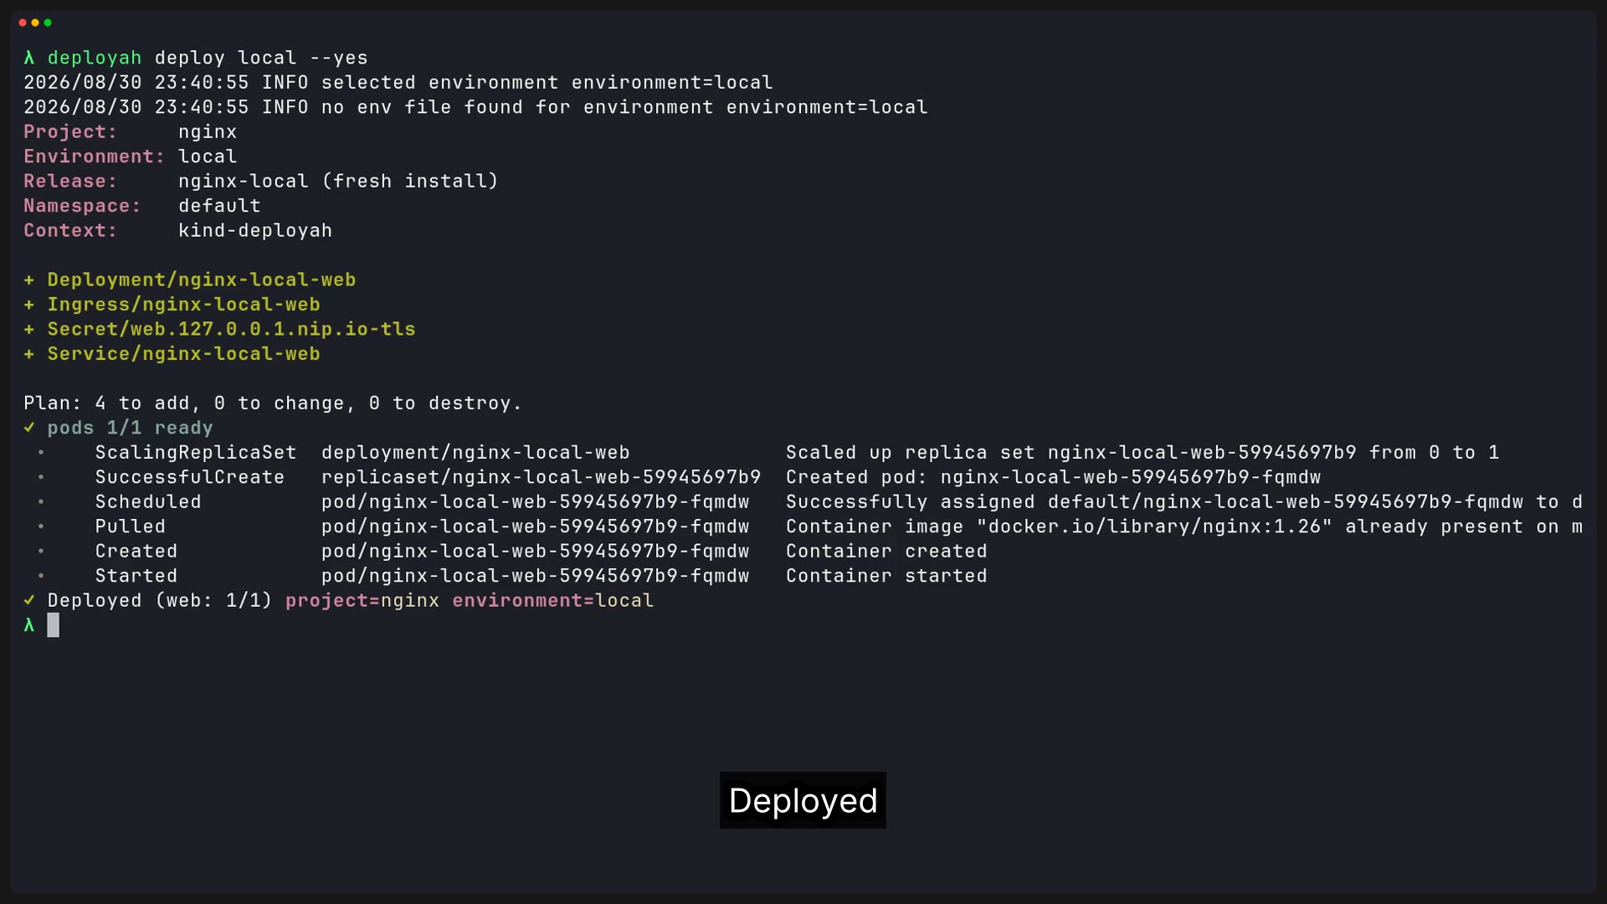Click 'replicaset/nginx-local-web-59945697b9' in the events

(x=542, y=478)
